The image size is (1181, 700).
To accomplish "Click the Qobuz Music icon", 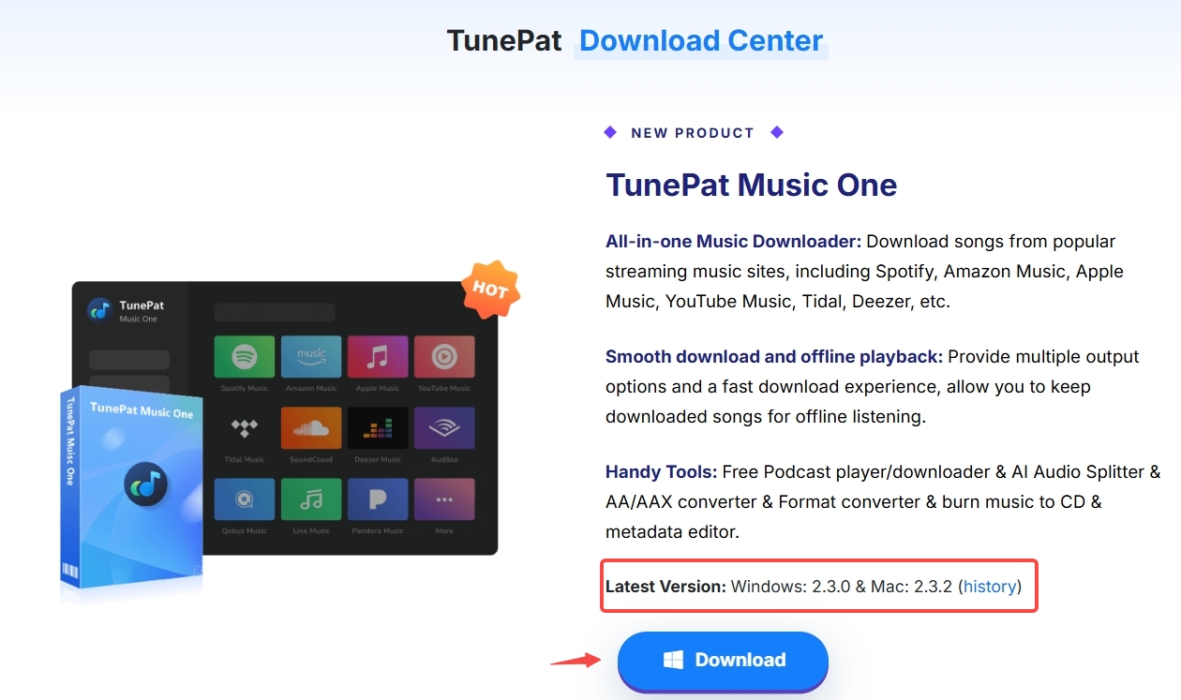I will (x=244, y=499).
